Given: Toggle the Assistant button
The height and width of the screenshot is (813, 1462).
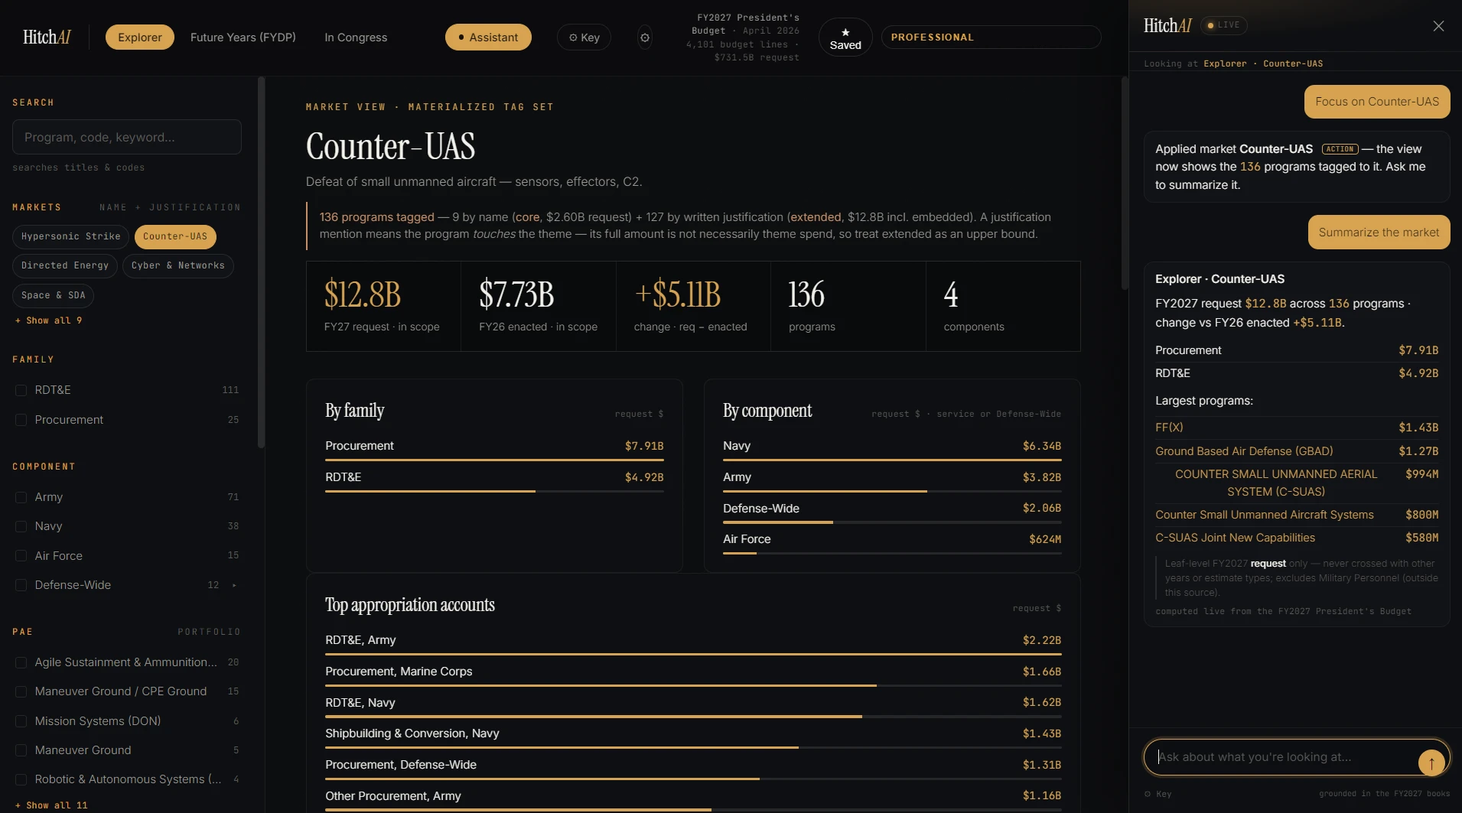Looking at the screenshot, I should (x=488, y=37).
